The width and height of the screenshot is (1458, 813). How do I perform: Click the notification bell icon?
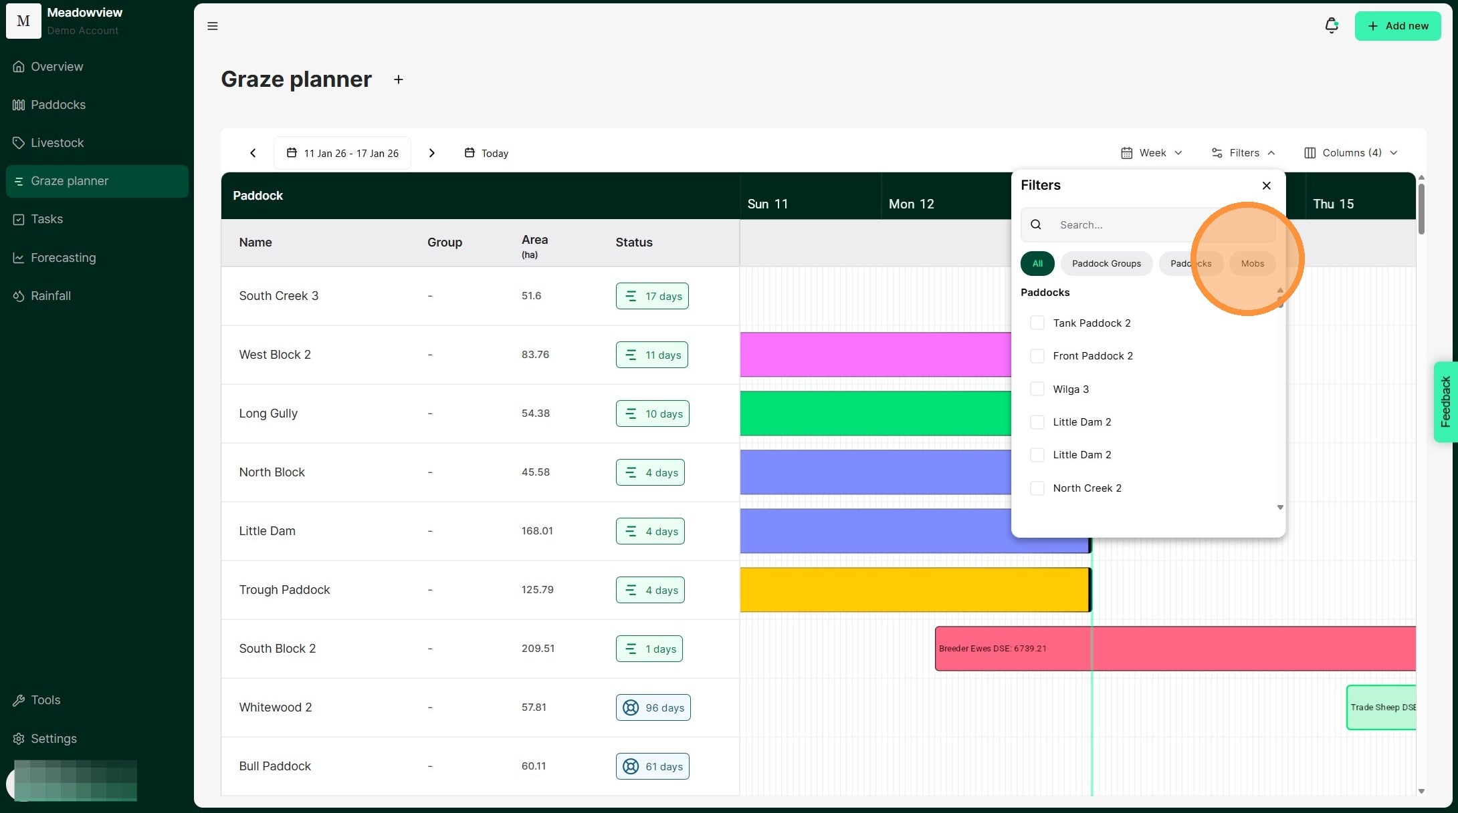click(1331, 25)
